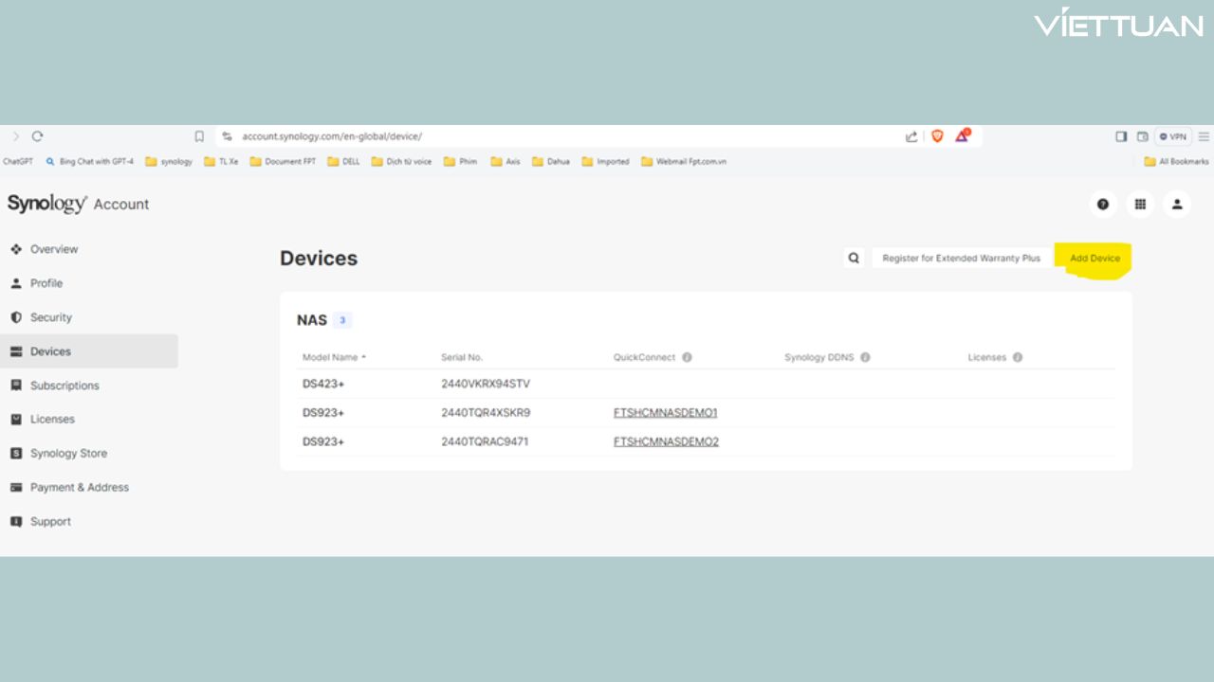Click serial number 2440VKRX94STV
The image size is (1214, 682).
486,384
